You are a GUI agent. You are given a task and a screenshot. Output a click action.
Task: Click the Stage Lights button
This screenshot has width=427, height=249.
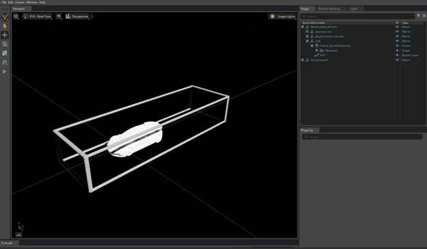[x=283, y=16]
